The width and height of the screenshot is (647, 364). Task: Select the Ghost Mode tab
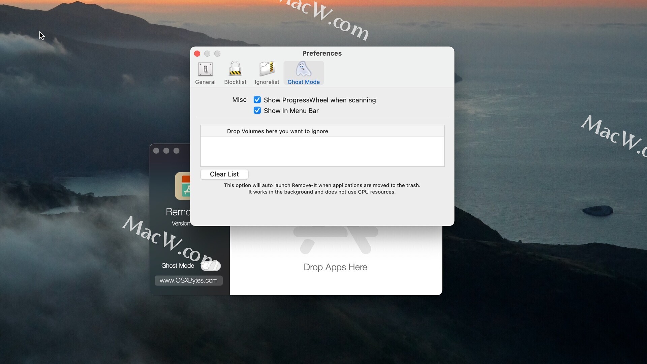[304, 73]
